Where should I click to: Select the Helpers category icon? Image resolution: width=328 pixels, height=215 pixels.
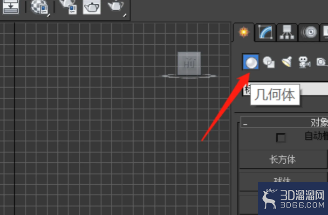[x=321, y=62]
